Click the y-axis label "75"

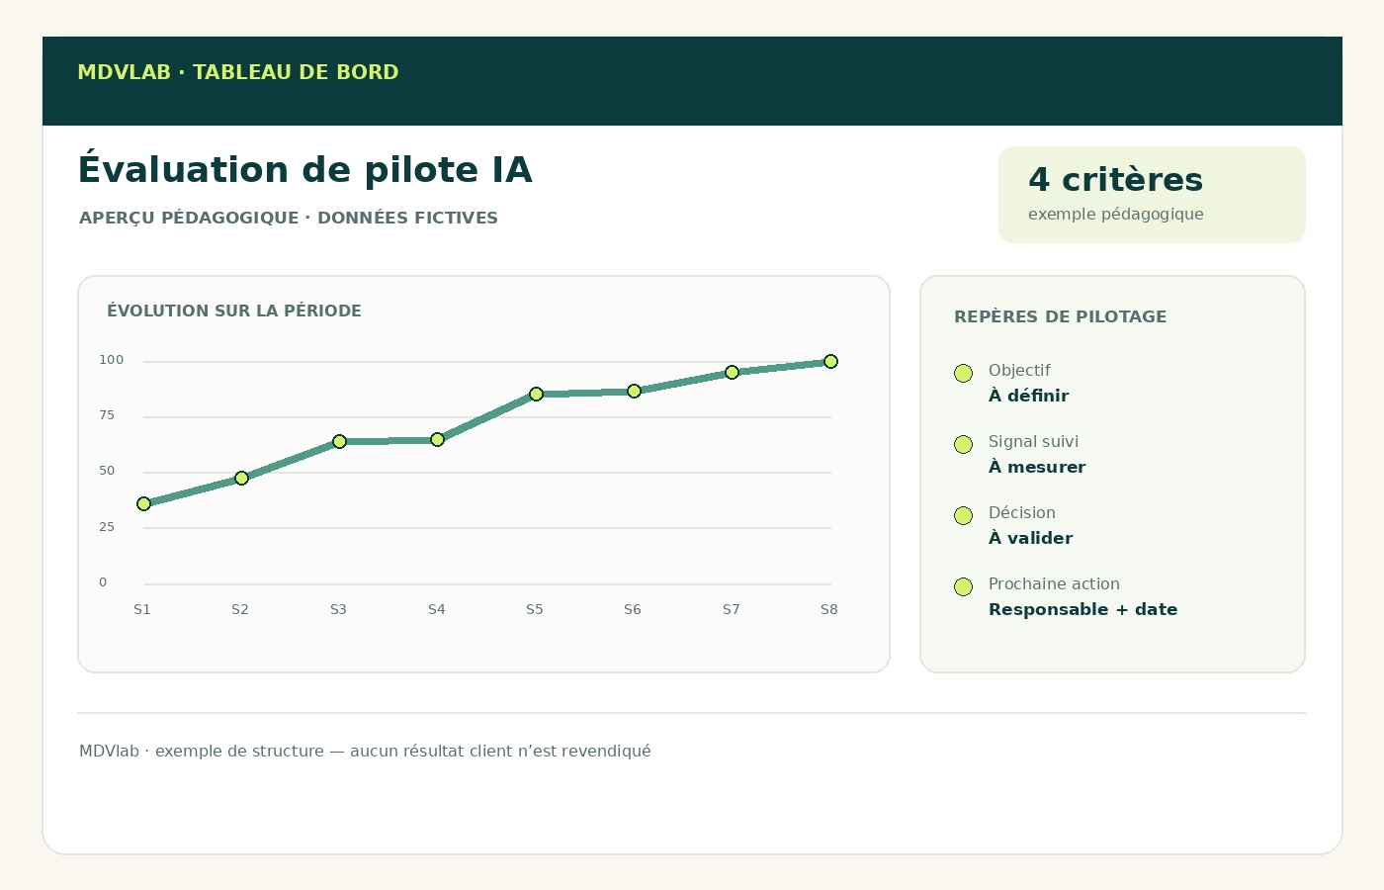point(107,415)
